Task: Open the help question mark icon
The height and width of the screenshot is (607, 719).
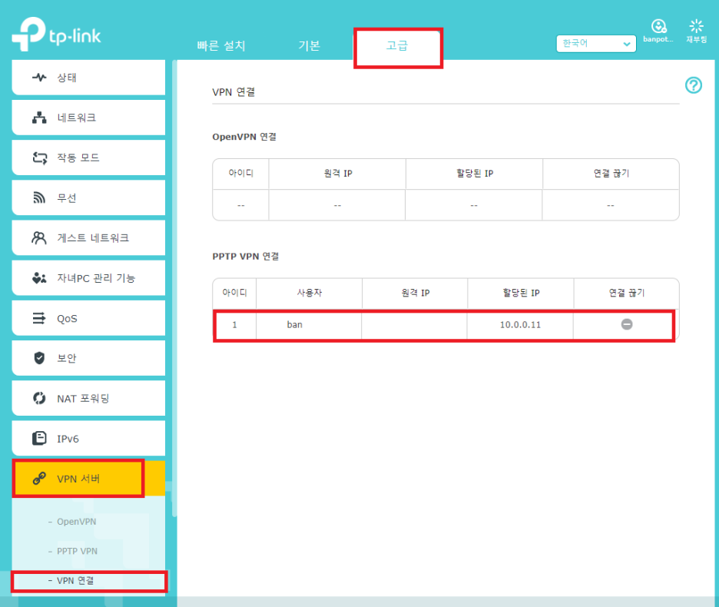Action: (694, 85)
